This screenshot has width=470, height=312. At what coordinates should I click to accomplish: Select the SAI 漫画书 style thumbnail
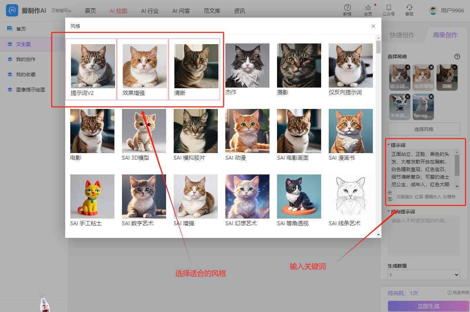(351, 131)
